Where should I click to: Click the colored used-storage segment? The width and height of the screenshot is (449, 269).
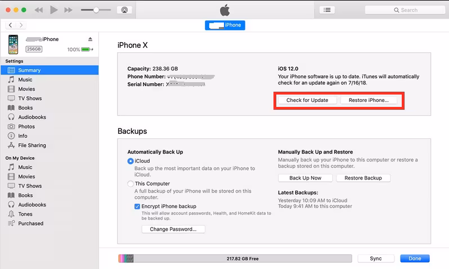126,258
